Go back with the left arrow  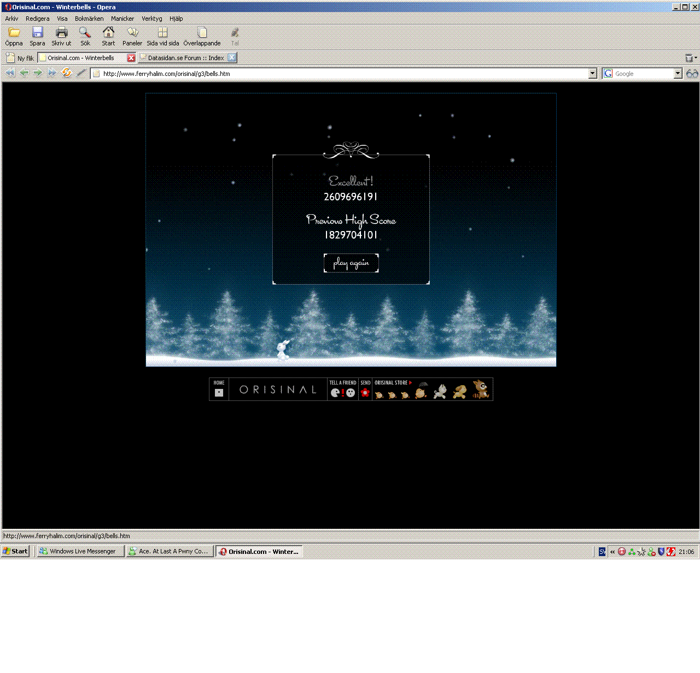click(x=24, y=73)
